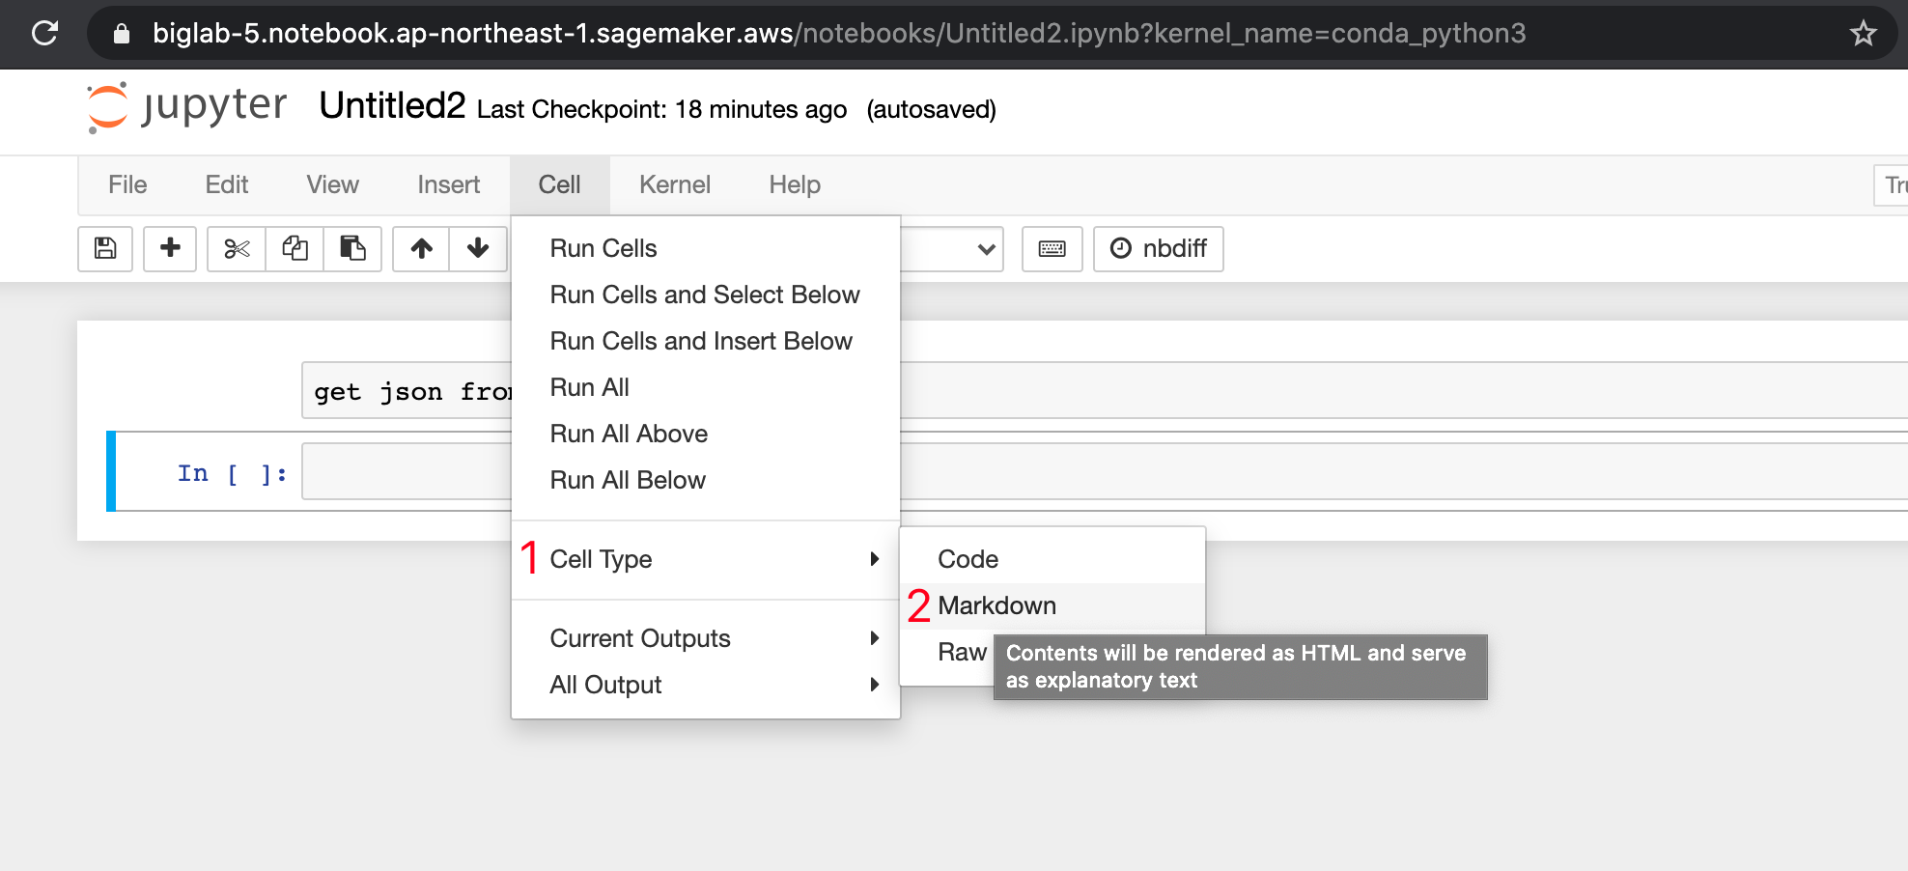This screenshot has width=1908, height=871.
Task: Choose Run All Above
Action: 706,434
